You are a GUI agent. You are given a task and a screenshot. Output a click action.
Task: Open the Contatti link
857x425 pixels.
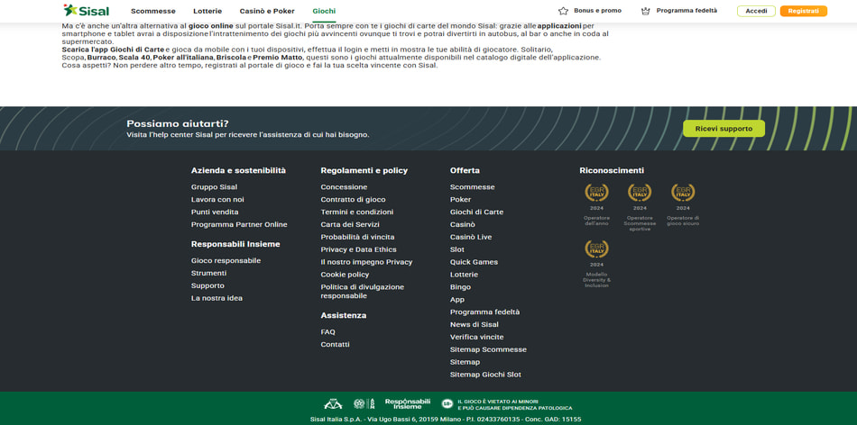click(x=335, y=345)
